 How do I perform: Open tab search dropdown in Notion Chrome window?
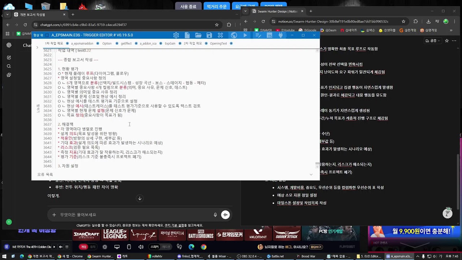coord(246,11)
